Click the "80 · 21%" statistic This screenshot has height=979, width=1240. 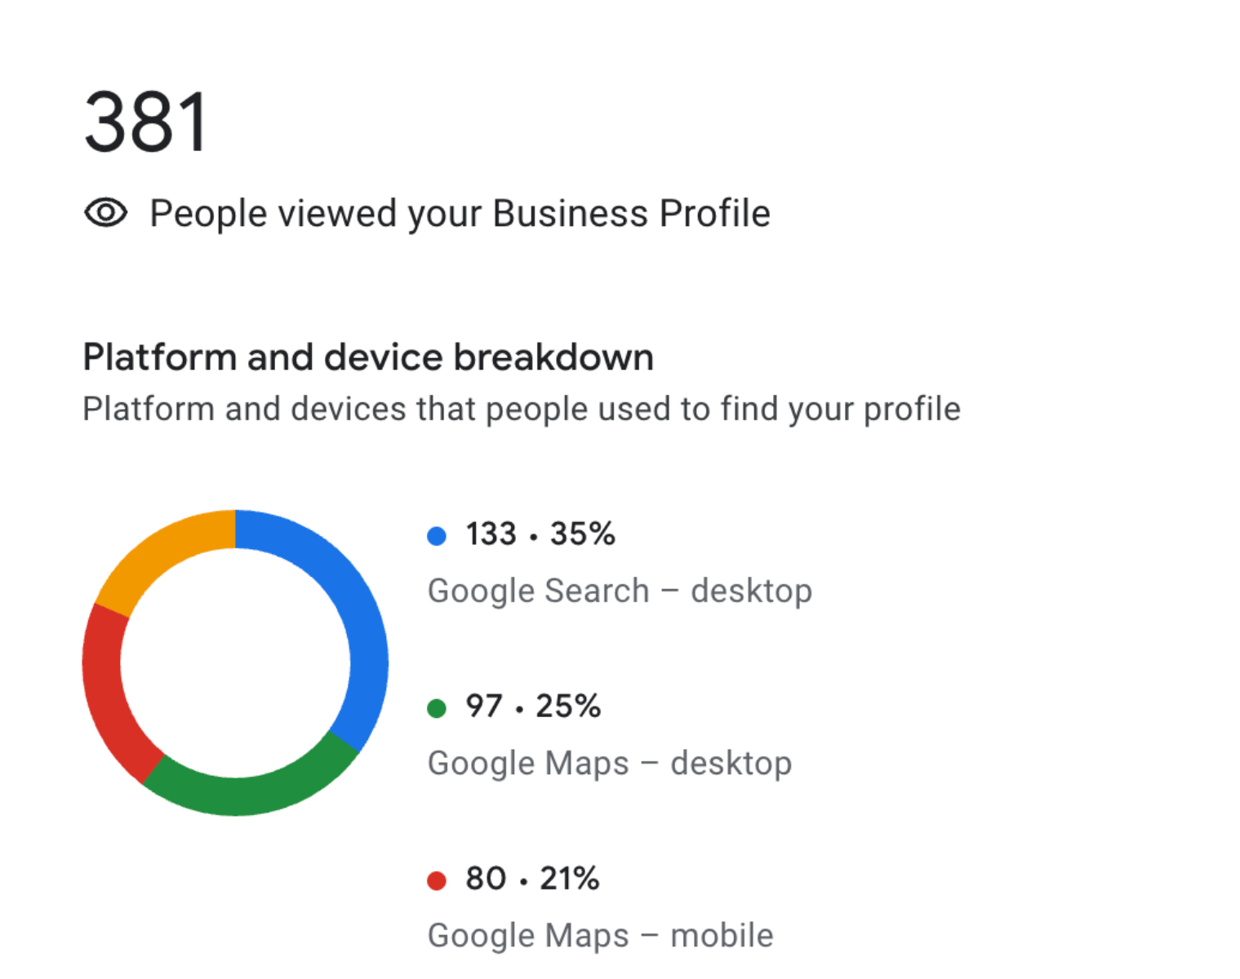coord(532,879)
